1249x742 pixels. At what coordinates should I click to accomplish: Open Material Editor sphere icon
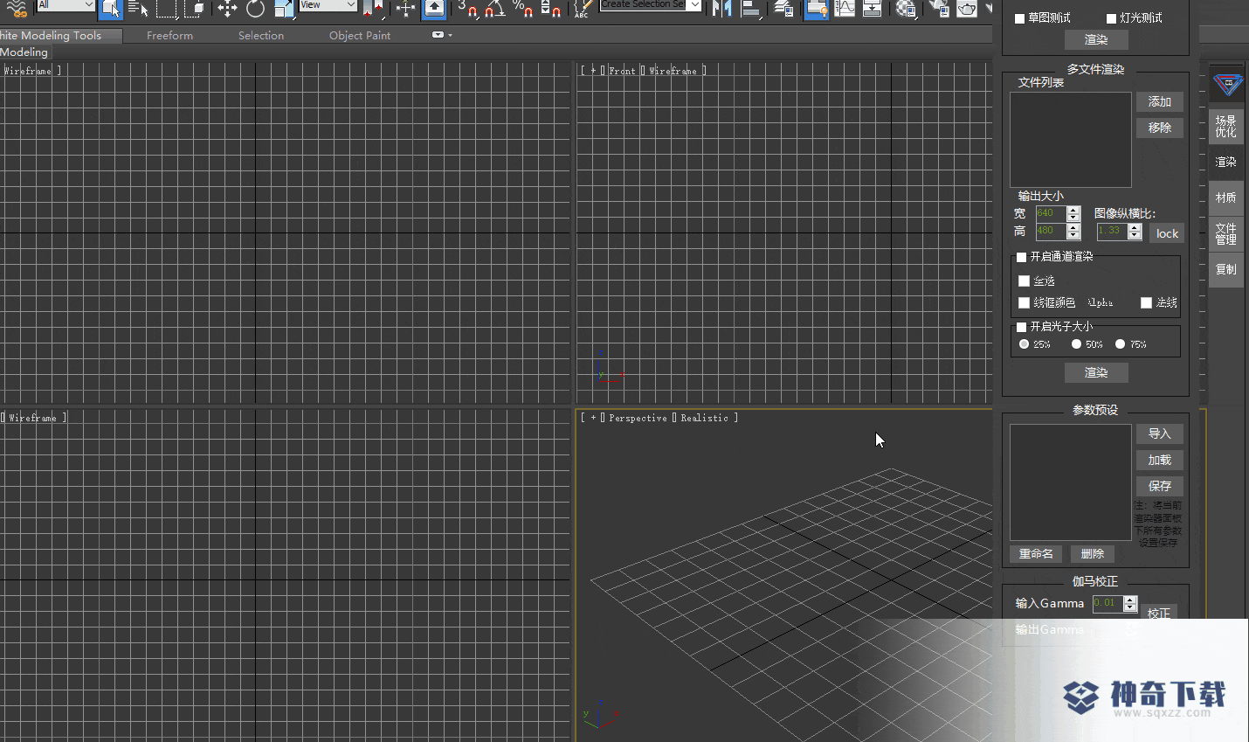tap(907, 9)
